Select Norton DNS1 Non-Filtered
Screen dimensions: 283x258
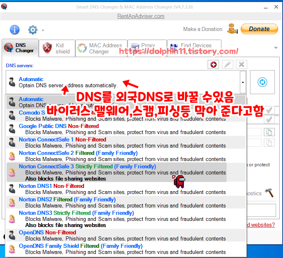(x=126, y=189)
